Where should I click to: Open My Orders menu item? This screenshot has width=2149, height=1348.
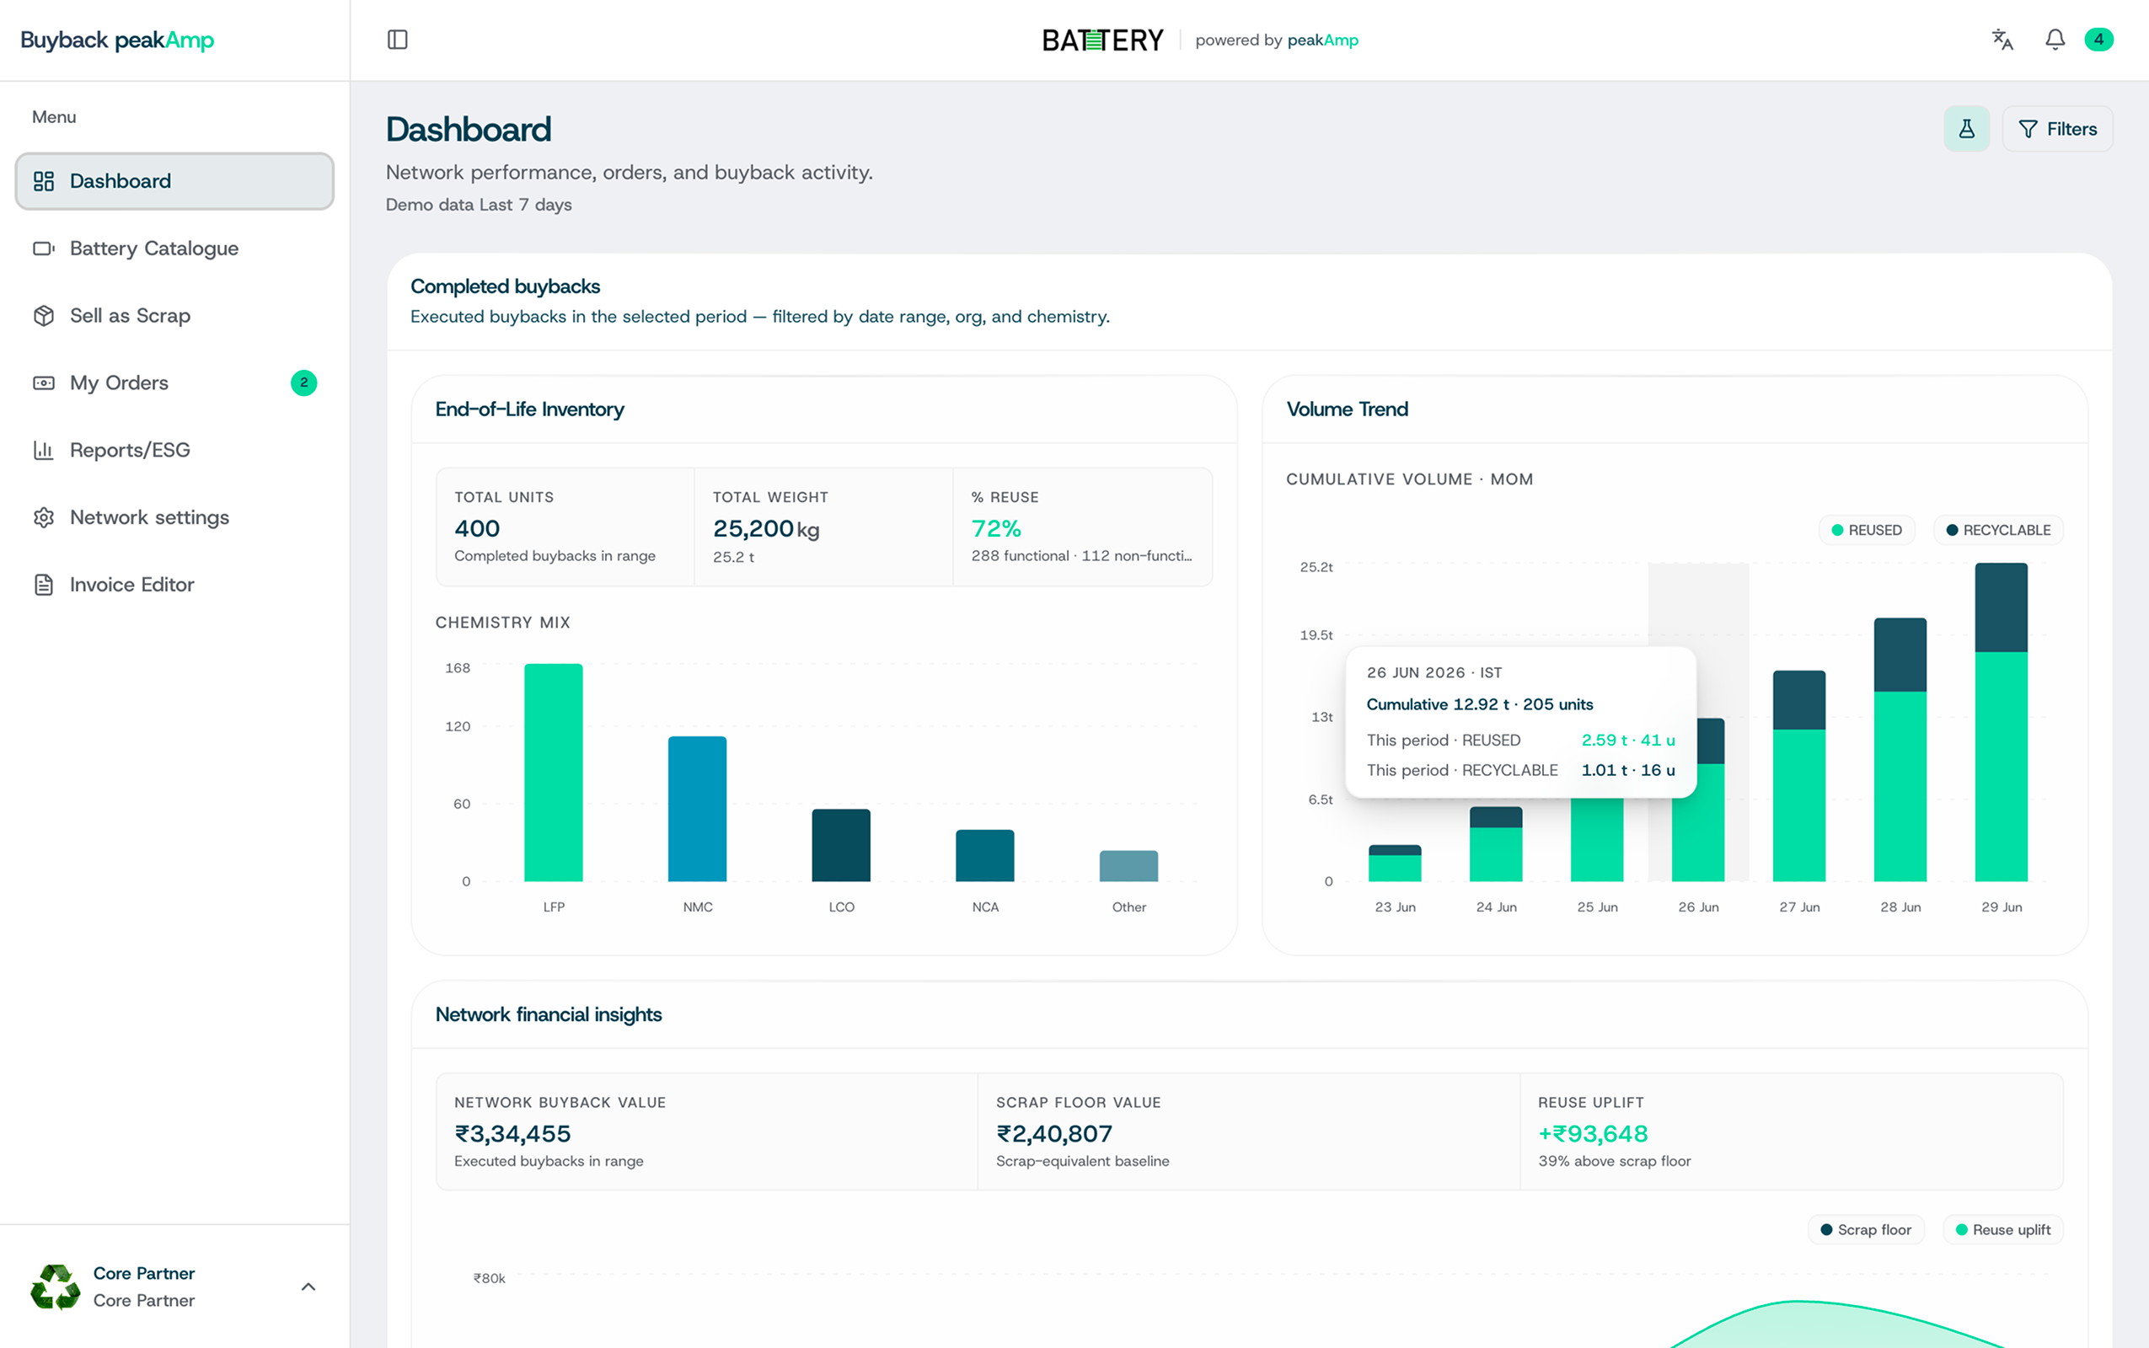174,382
